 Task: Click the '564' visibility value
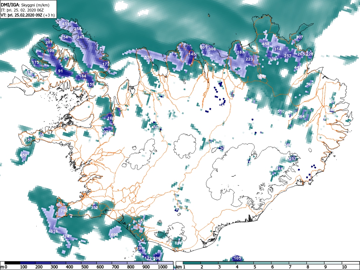[x=301, y=116]
